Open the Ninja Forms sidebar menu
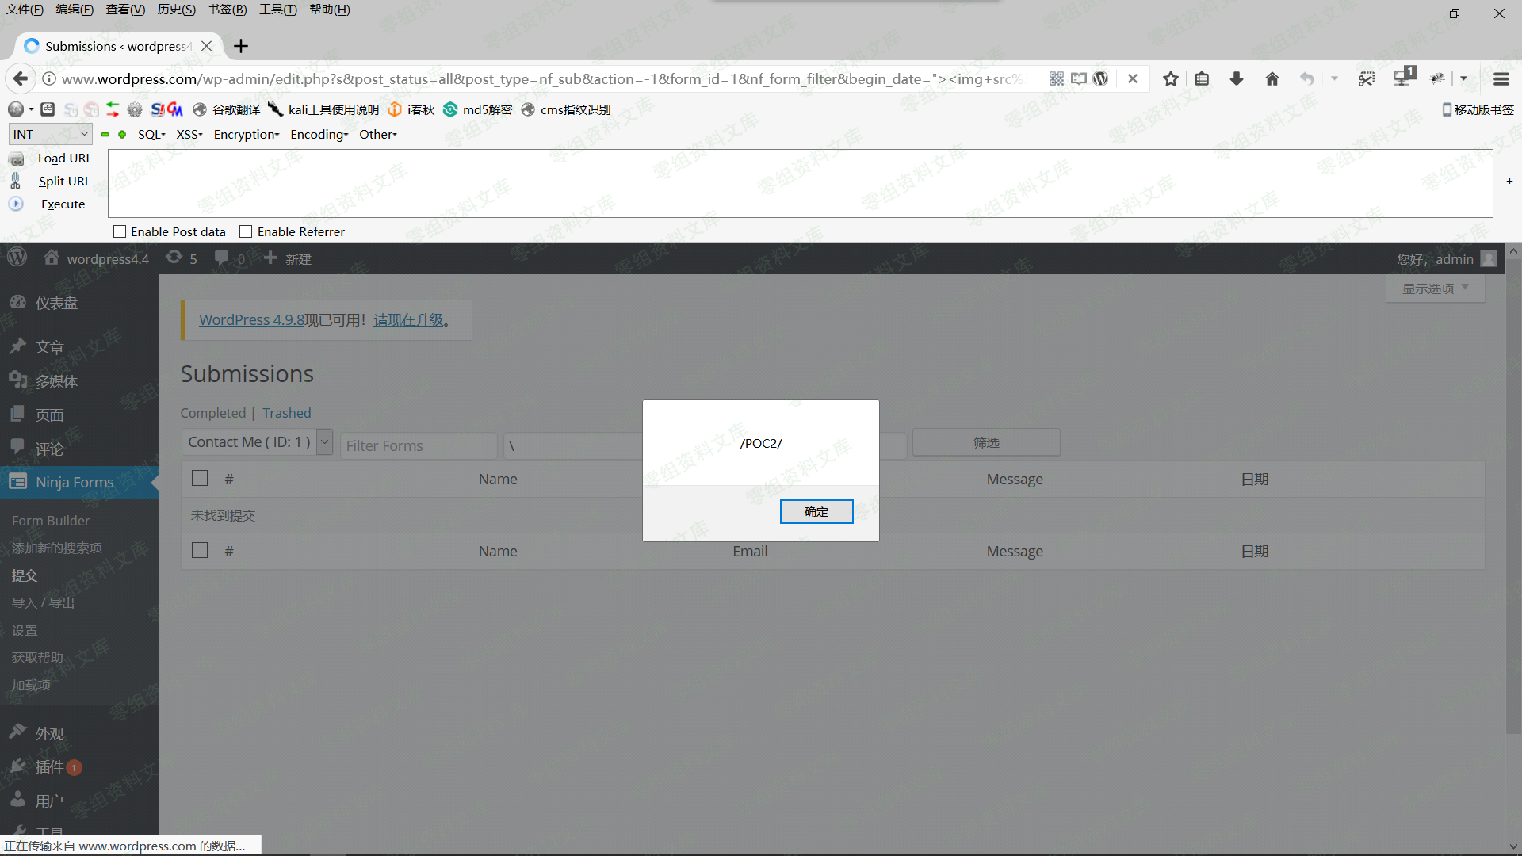This screenshot has height=856, width=1522. click(x=75, y=482)
